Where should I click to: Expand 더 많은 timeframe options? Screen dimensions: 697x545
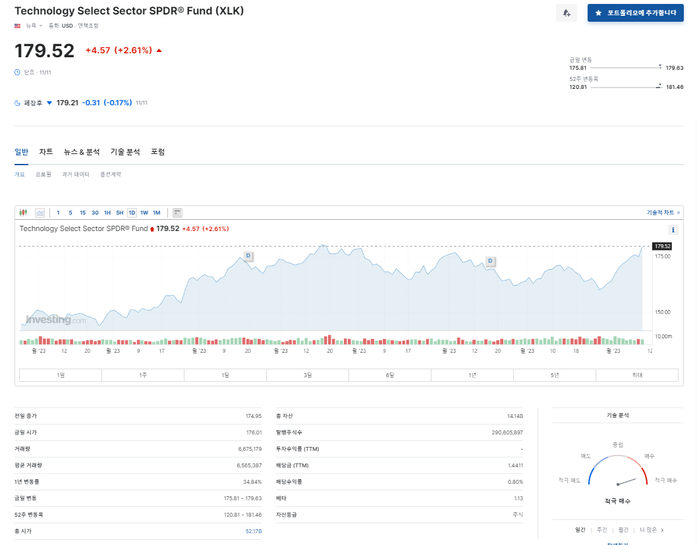tap(652, 530)
